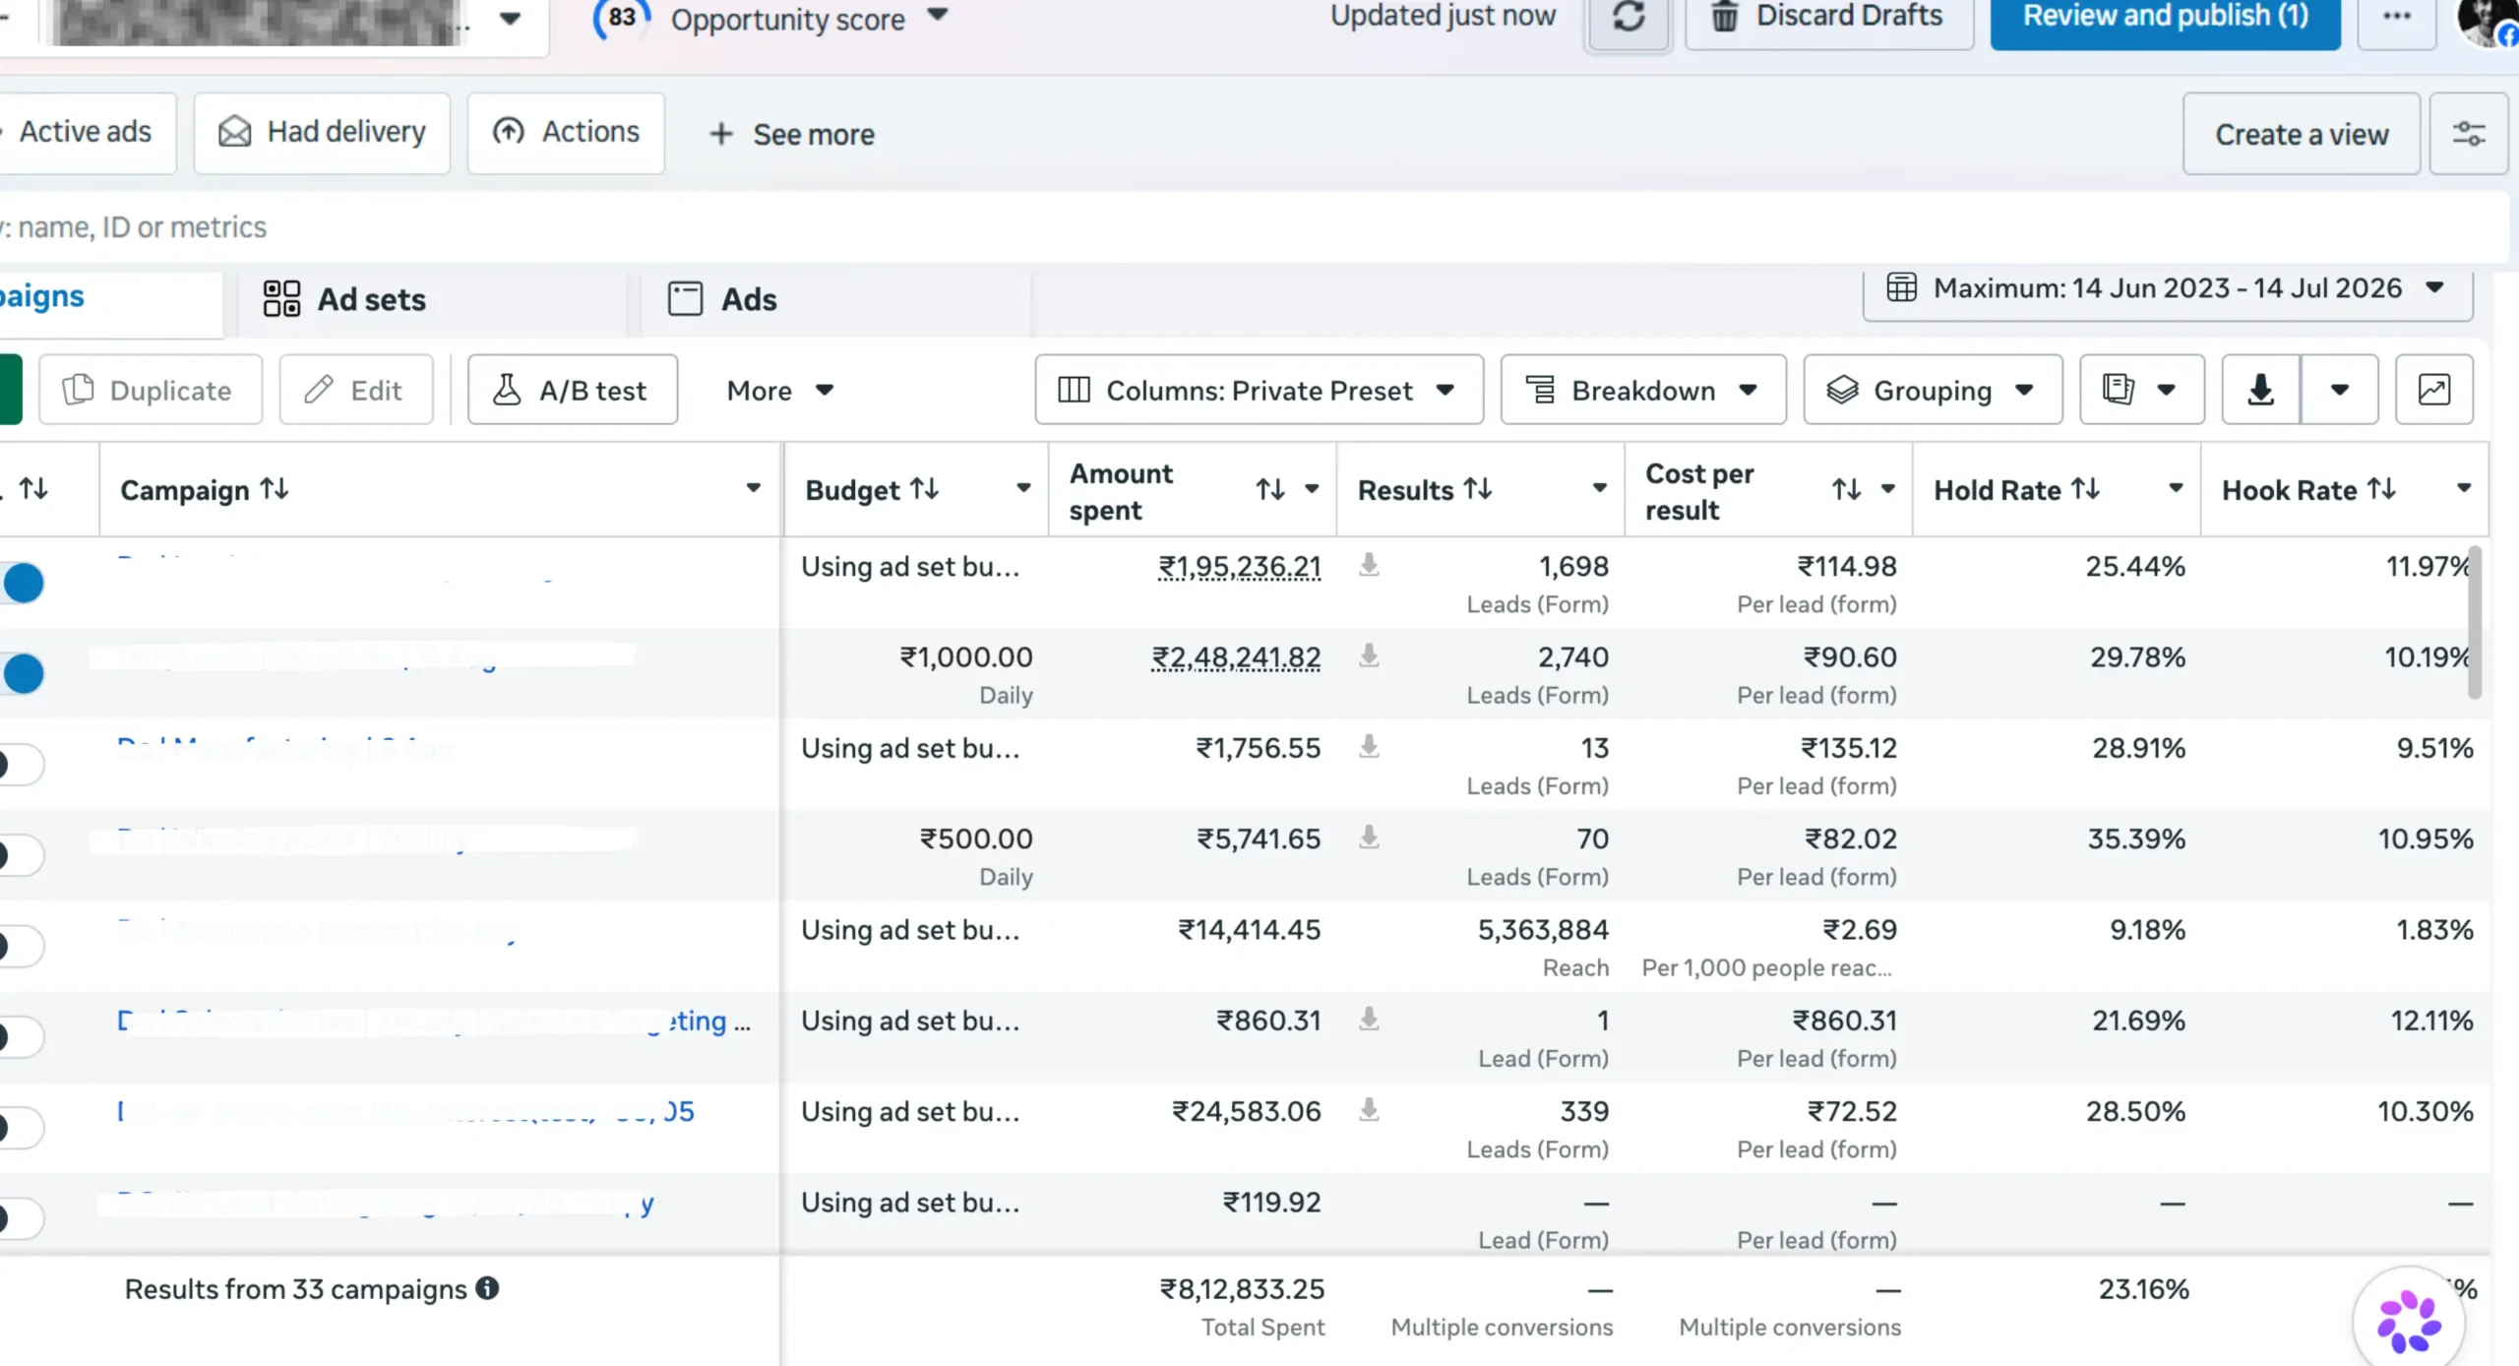Open the customize view settings sliders icon
This screenshot has width=2519, height=1366.
point(2468,134)
